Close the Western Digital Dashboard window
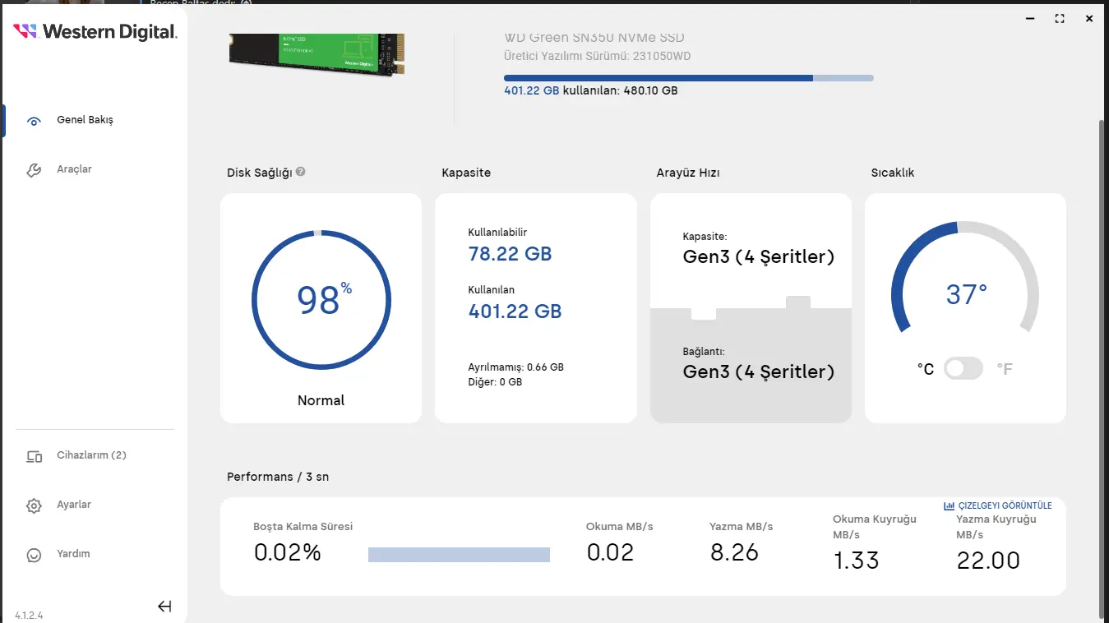Image resolution: width=1109 pixels, height=623 pixels. [x=1089, y=19]
